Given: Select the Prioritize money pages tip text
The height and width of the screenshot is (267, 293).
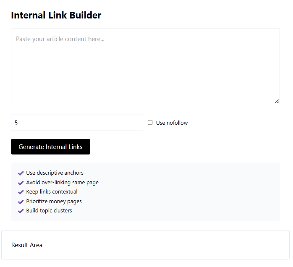Looking at the screenshot, I should (x=54, y=202).
